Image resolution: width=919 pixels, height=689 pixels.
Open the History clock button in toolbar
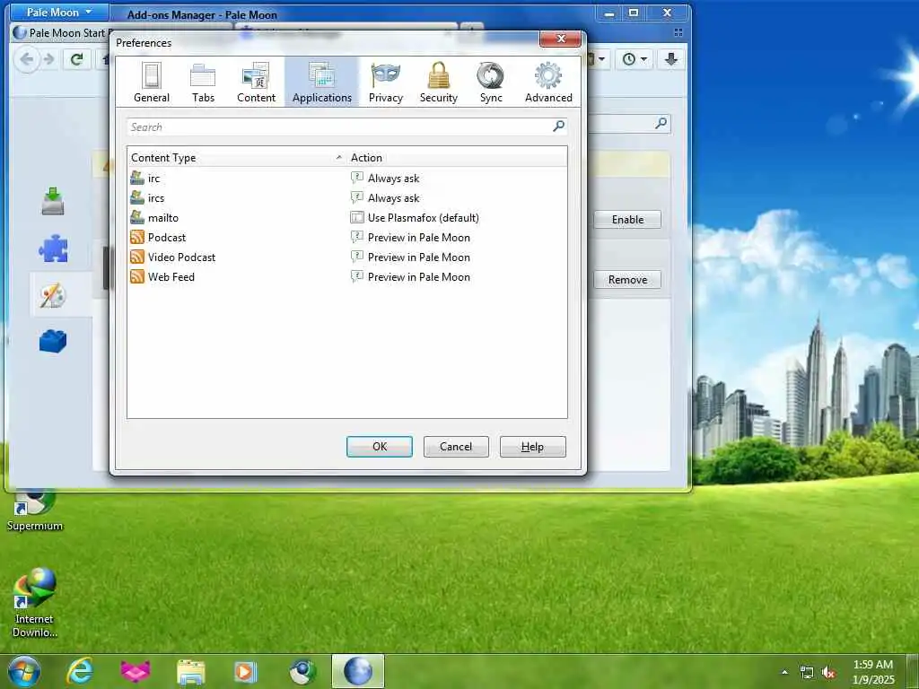[x=635, y=59]
